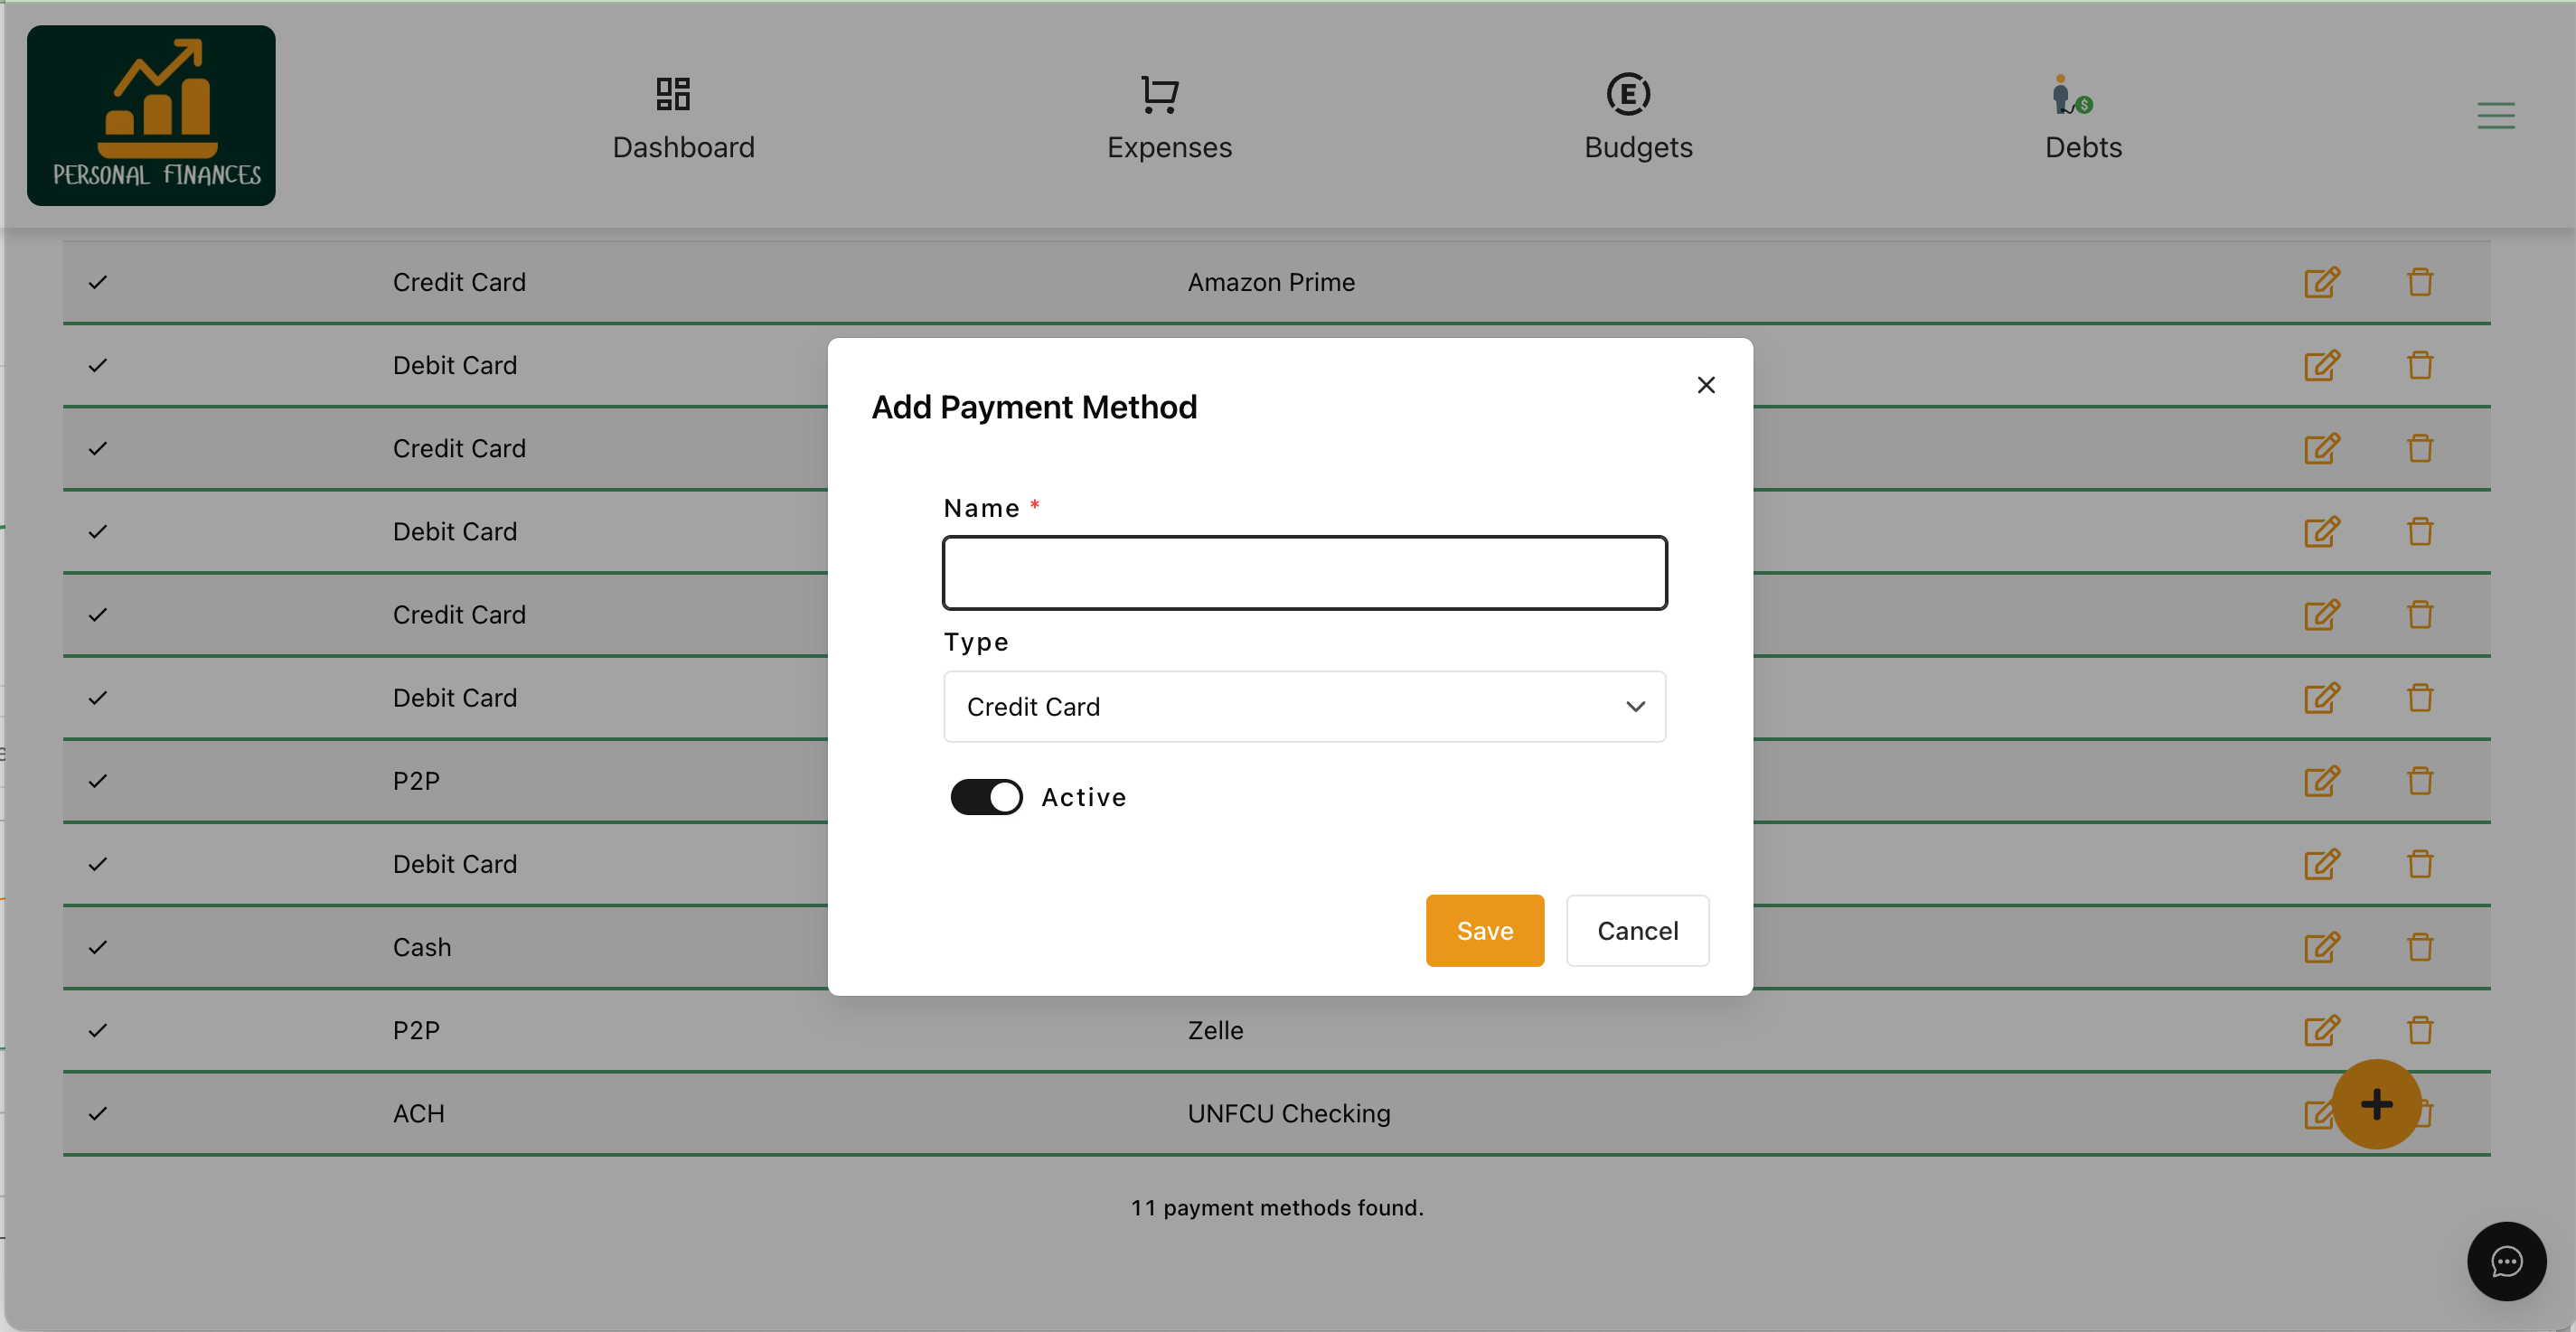Open the Type dropdown in the dialog
Image resolution: width=2576 pixels, height=1332 pixels.
coord(1303,707)
